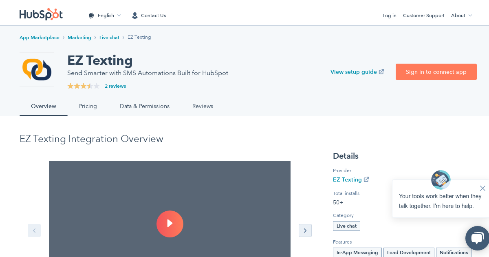Open the Reviews tab
489x257 pixels.
(203, 106)
